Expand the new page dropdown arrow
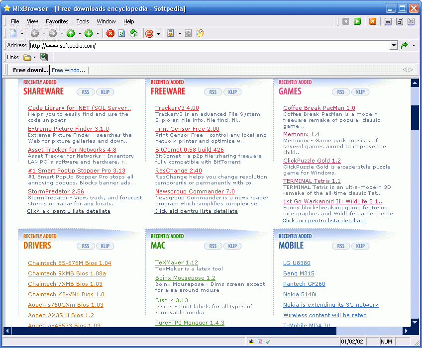Screen dimensions: 422x348 pos(22,34)
